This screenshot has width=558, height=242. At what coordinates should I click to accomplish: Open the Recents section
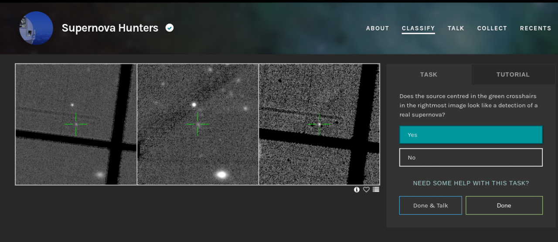[535, 28]
